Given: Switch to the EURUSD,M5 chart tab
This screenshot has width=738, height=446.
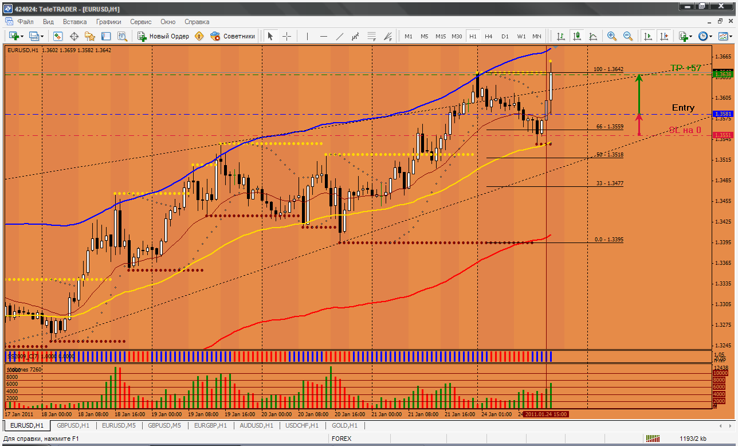Looking at the screenshot, I should pyautogui.click(x=119, y=425).
